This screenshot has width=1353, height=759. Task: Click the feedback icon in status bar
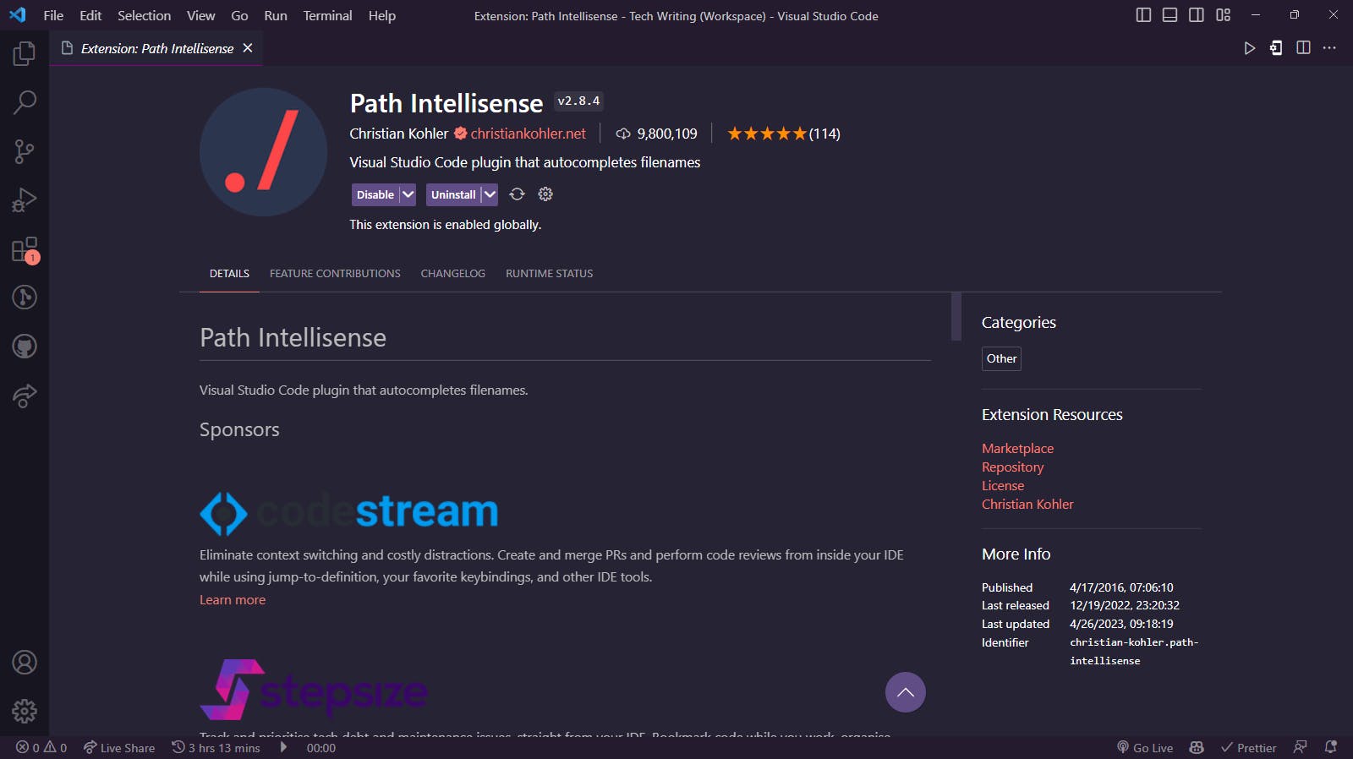coord(1301,748)
